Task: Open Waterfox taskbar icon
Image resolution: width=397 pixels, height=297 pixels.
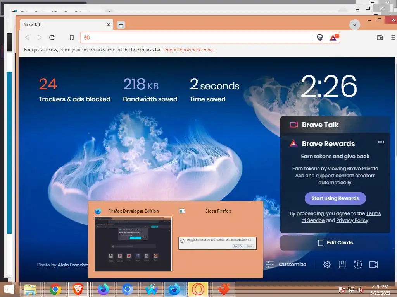Action: 152,289
